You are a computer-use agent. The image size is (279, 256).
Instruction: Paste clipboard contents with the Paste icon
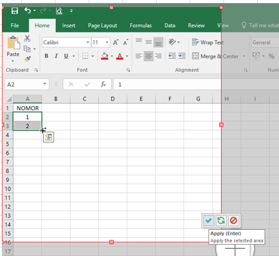tap(13, 43)
